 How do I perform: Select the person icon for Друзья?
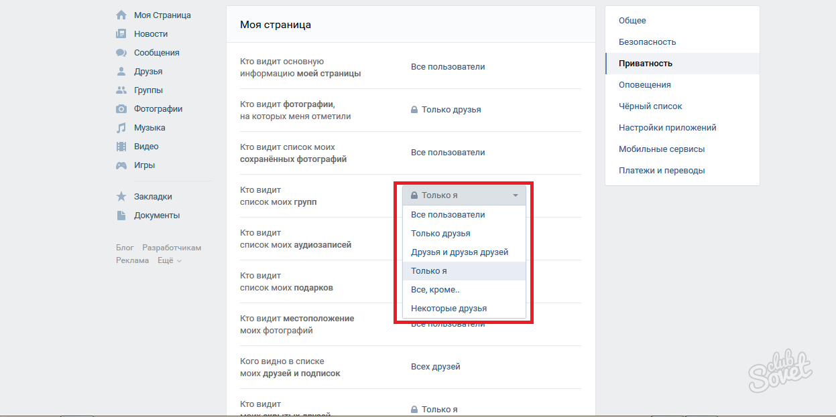click(x=121, y=71)
